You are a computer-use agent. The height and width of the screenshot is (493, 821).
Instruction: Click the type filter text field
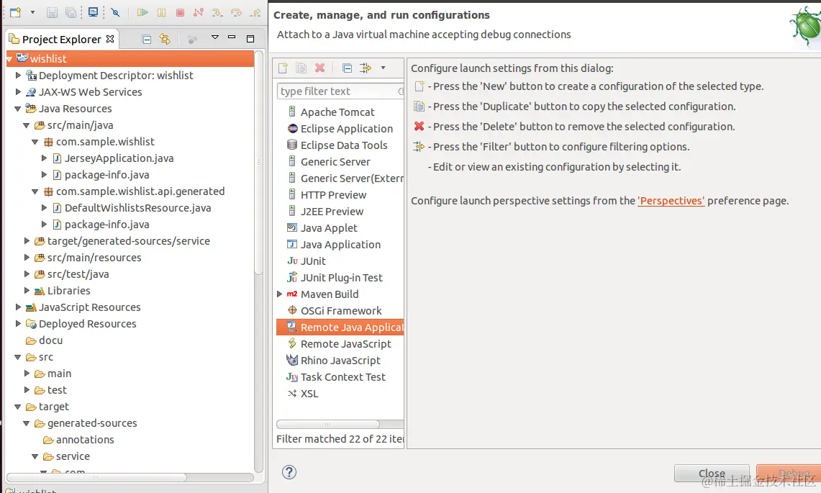[340, 91]
